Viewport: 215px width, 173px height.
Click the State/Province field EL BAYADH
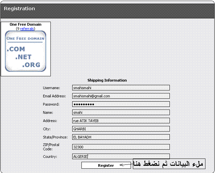tap(121, 137)
